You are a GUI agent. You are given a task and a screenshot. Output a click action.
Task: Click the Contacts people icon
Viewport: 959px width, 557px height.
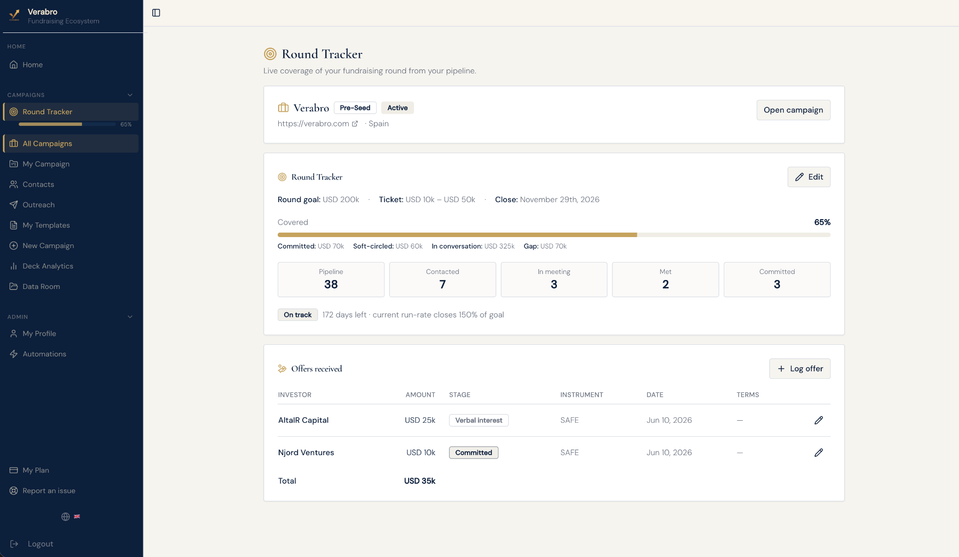tap(14, 185)
